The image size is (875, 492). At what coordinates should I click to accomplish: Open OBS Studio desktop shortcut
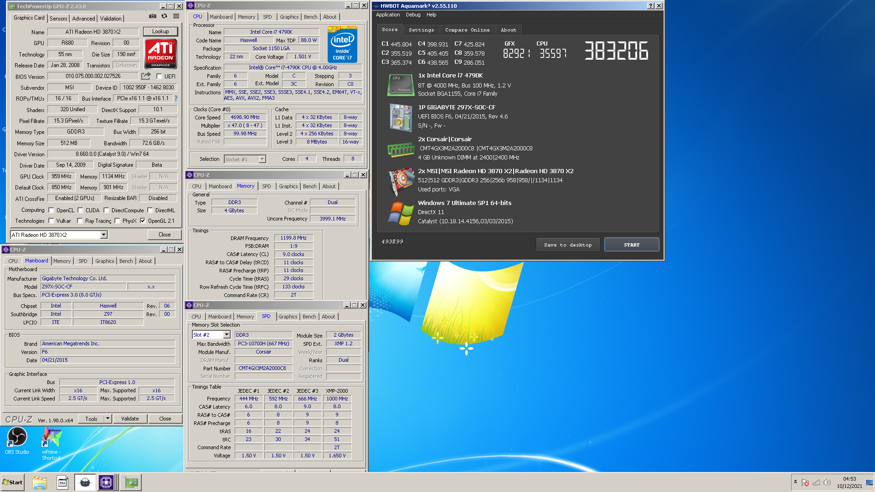[17, 441]
